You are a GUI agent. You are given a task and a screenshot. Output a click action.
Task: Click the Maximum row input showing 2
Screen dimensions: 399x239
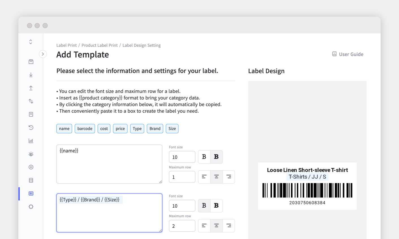(182, 225)
